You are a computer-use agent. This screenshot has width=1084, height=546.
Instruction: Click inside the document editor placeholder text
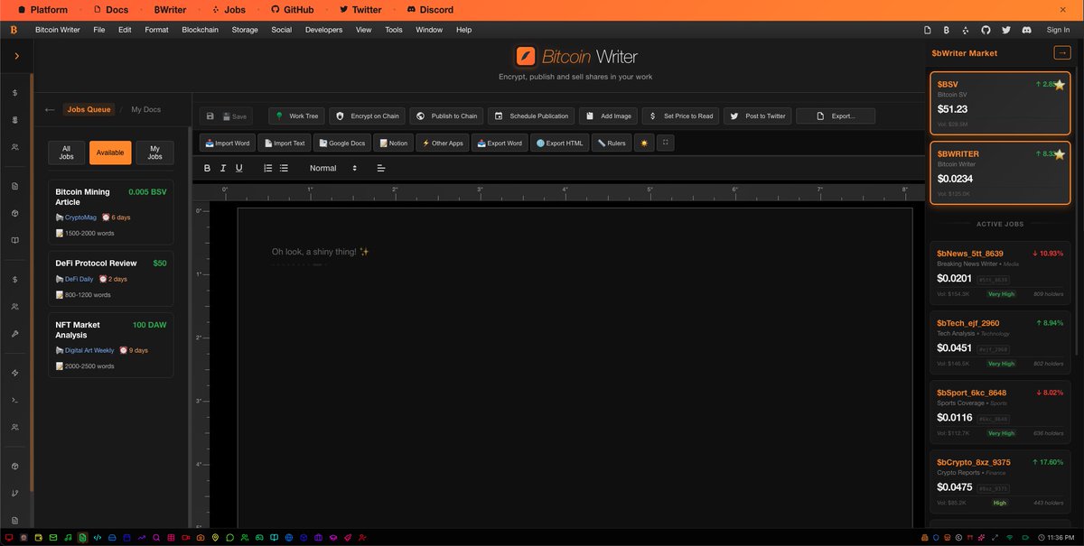(x=320, y=252)
